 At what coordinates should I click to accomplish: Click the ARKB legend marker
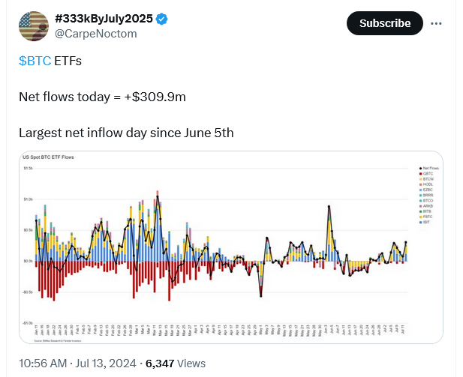pos(419,205)
